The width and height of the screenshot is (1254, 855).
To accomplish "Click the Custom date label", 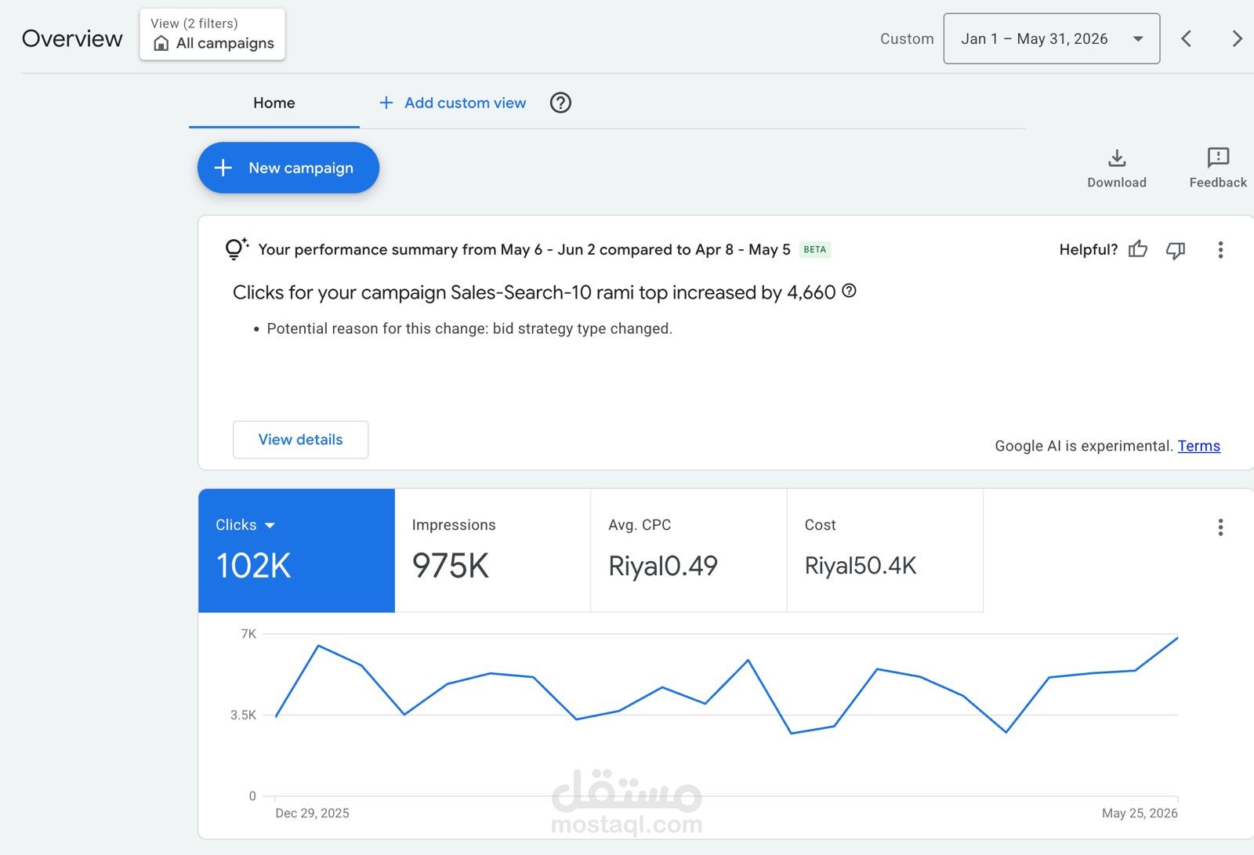I will click(907, 38).
